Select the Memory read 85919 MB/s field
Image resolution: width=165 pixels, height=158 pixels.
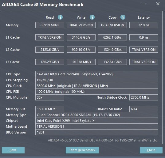click(x=50, y=25)
